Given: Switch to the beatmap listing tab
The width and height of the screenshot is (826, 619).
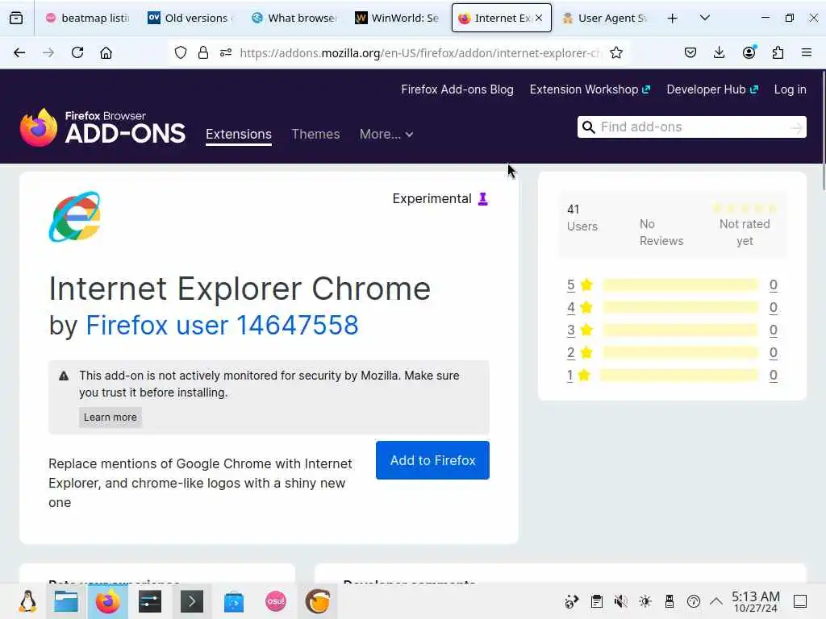Looking at the screenshot, I should [87, 18].
